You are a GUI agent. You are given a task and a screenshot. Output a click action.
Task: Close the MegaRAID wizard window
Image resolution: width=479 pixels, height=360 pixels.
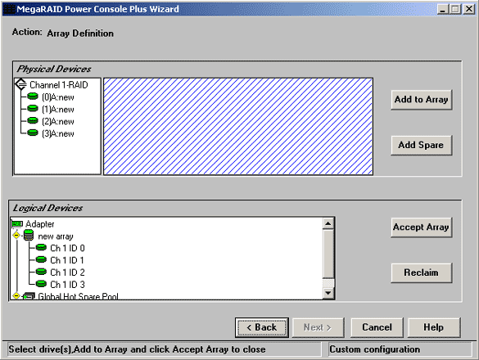469,9
